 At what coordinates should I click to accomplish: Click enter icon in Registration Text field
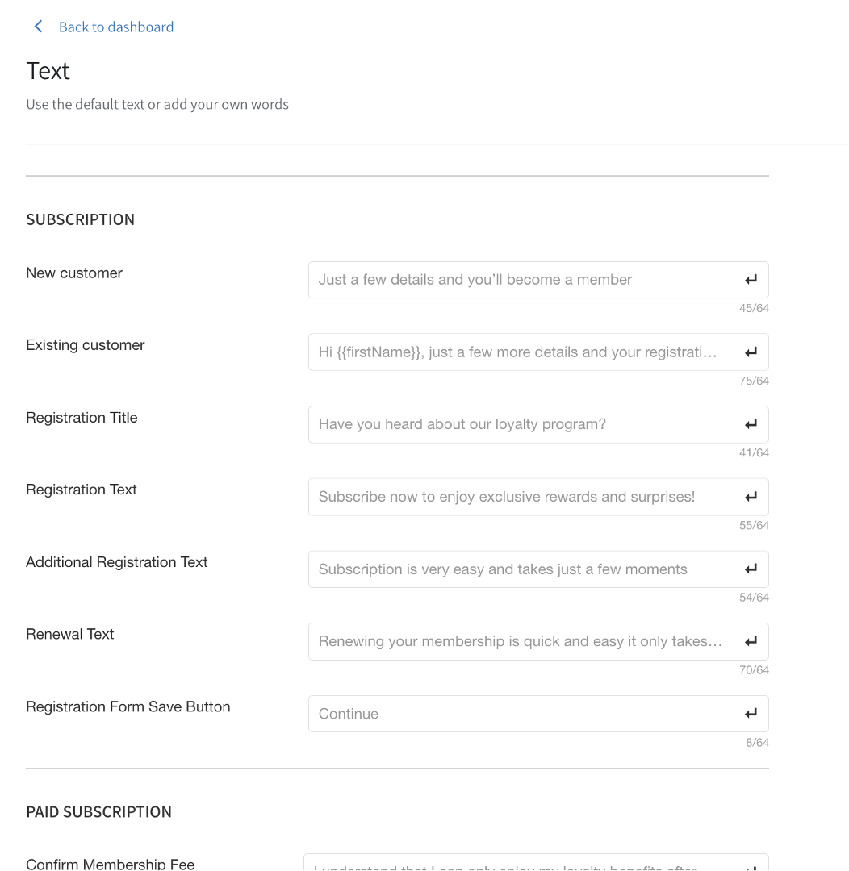751,497
